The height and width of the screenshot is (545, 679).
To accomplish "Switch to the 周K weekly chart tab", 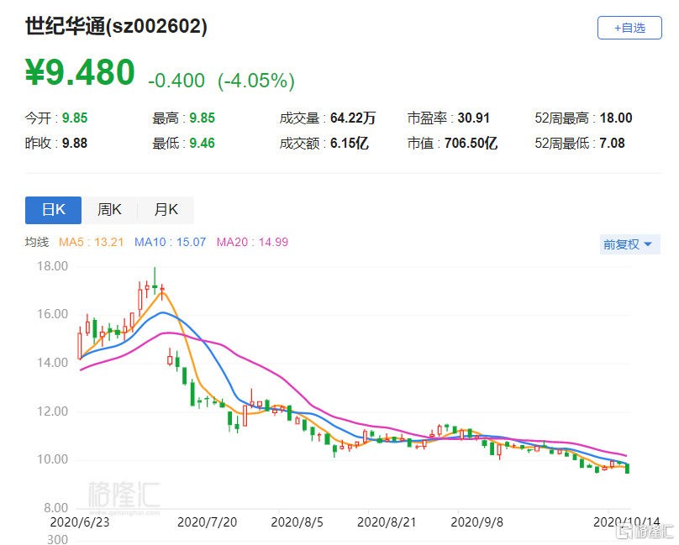I will (109, 210).
